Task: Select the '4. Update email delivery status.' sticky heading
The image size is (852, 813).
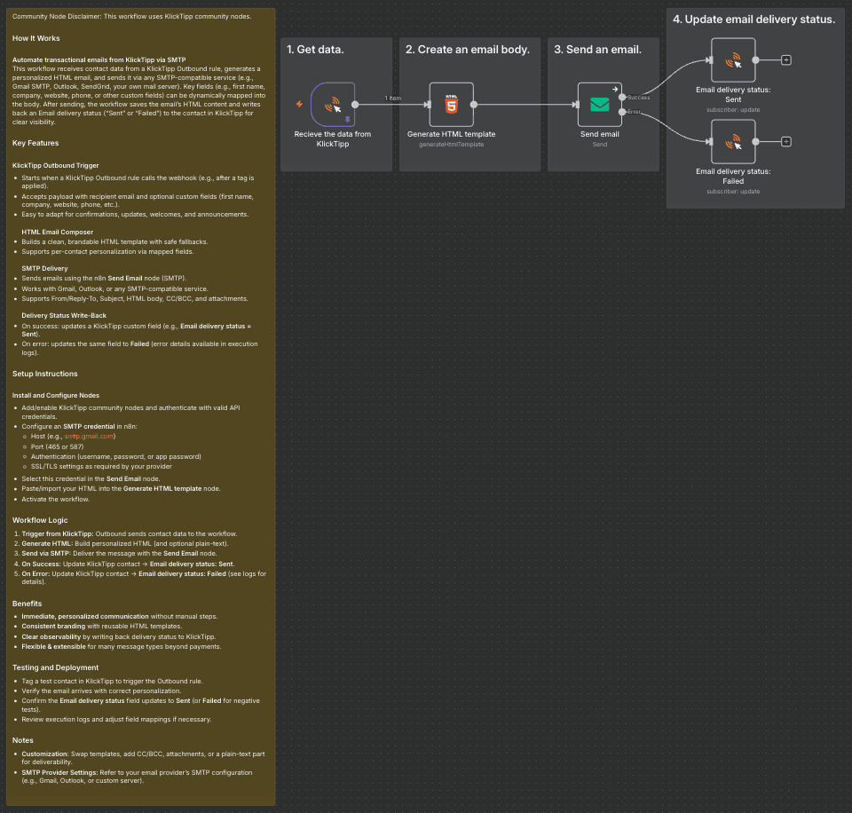Action: pos(753,20)
